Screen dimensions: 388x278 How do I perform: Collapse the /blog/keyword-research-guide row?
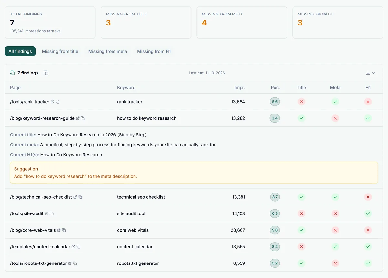pos(194,118)
